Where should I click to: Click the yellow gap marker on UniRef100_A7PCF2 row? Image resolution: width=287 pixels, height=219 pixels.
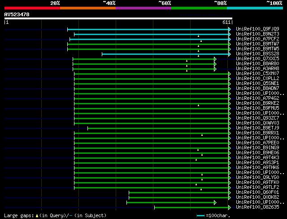coord(201,41)
